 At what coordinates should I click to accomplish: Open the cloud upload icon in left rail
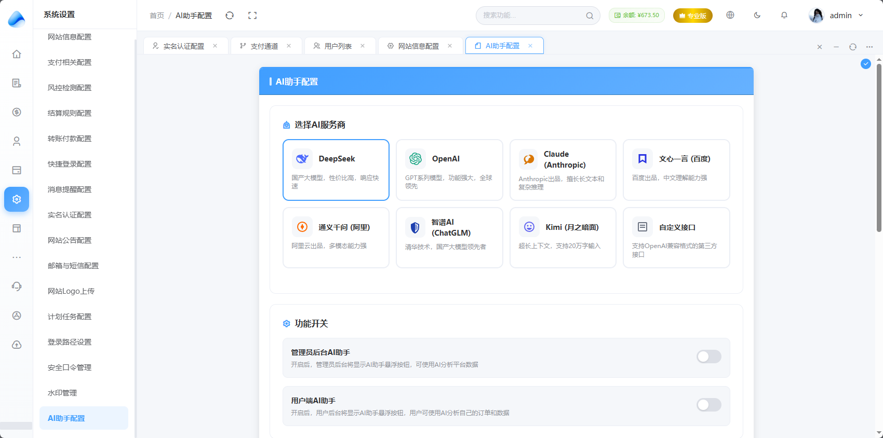point(17,345)
